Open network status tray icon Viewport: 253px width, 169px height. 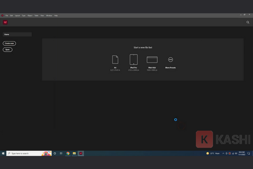pos(233,153)
